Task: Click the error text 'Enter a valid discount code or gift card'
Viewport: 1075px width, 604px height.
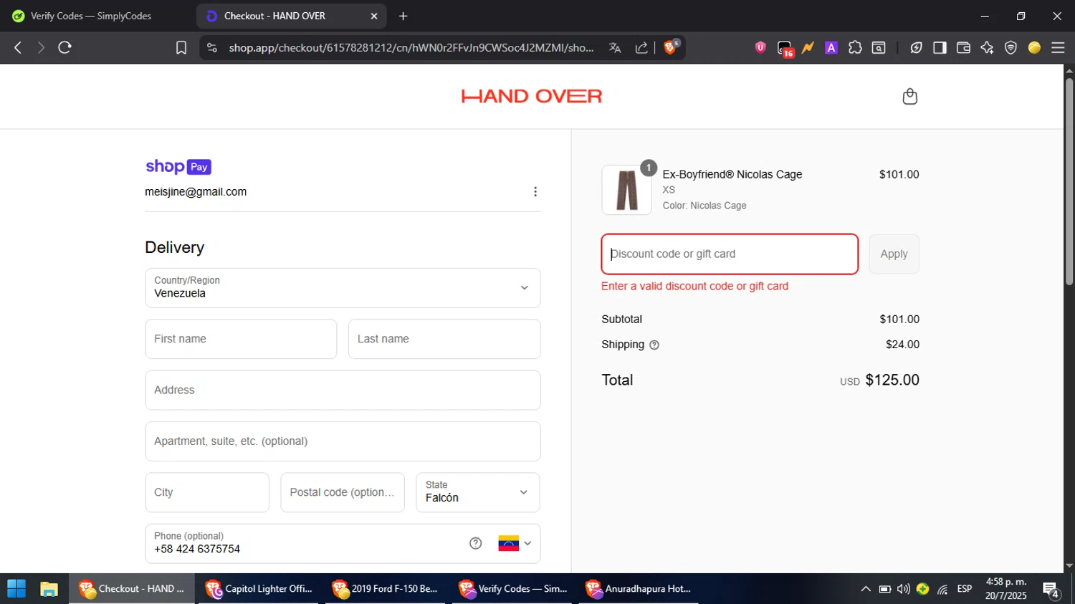Action: [x=694, y=287]
